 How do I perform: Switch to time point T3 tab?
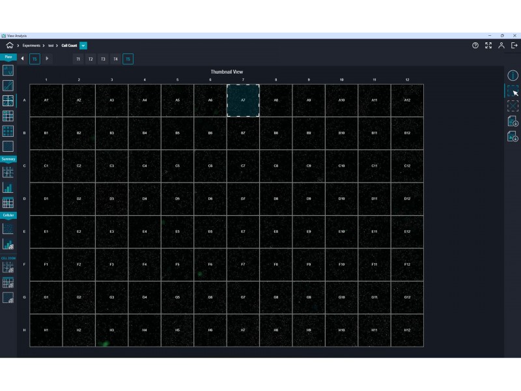click(x=103, y=59)
